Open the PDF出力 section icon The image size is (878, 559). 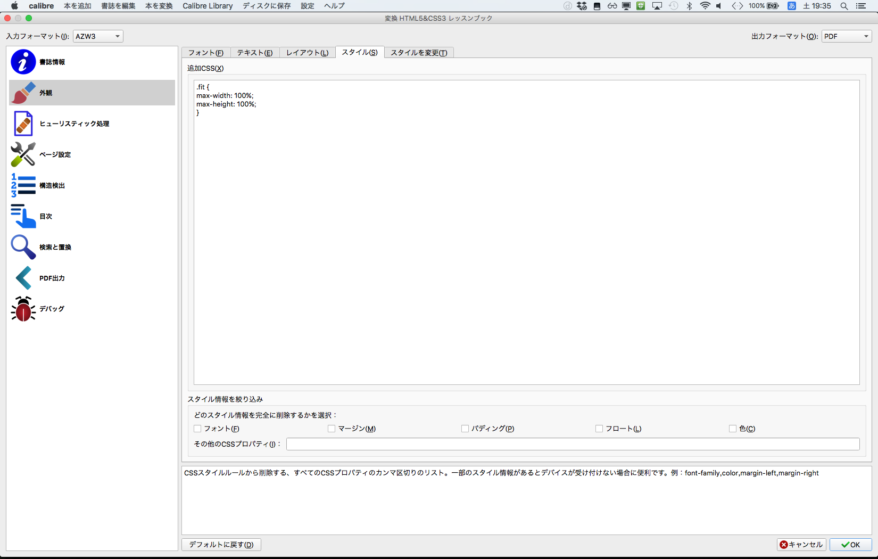23,278
